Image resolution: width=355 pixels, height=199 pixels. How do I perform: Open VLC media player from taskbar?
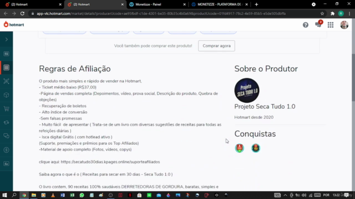53,195
